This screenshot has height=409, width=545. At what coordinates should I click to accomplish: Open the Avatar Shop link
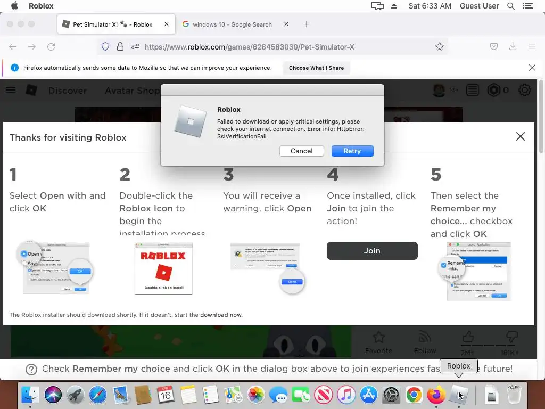tap(133, 91)
